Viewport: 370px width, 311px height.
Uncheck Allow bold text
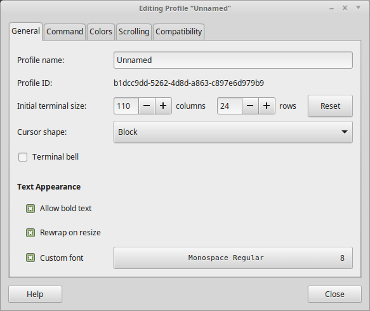point(30,209)
